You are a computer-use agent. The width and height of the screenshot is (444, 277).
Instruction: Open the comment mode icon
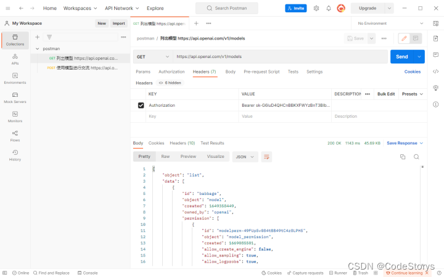pos(416,38)
